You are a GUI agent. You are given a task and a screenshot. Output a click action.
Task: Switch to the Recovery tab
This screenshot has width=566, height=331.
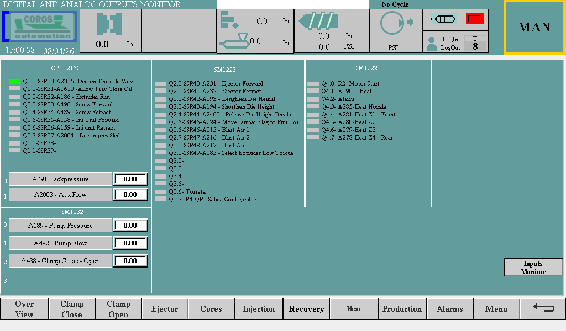point(306,309)
